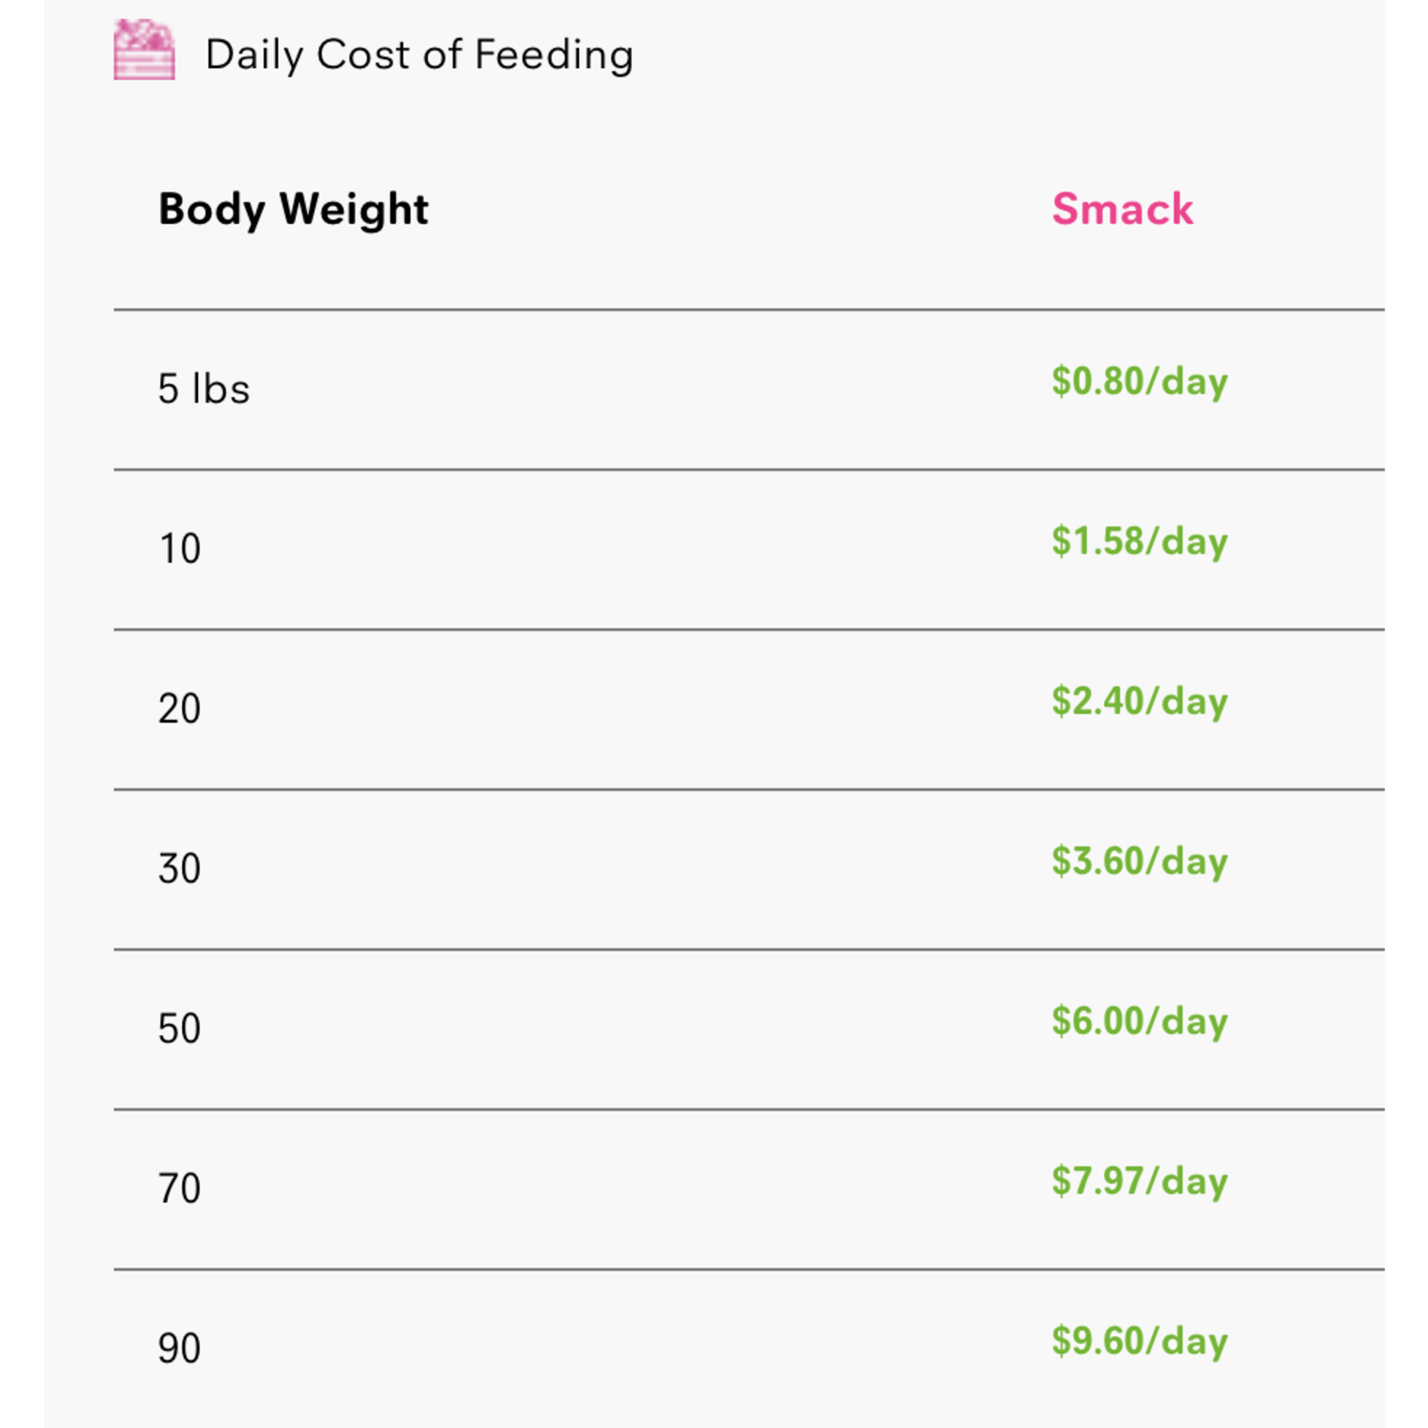Select the 70 body weight label
The image size is (1428, 1428).
[x=180, y=1189]
